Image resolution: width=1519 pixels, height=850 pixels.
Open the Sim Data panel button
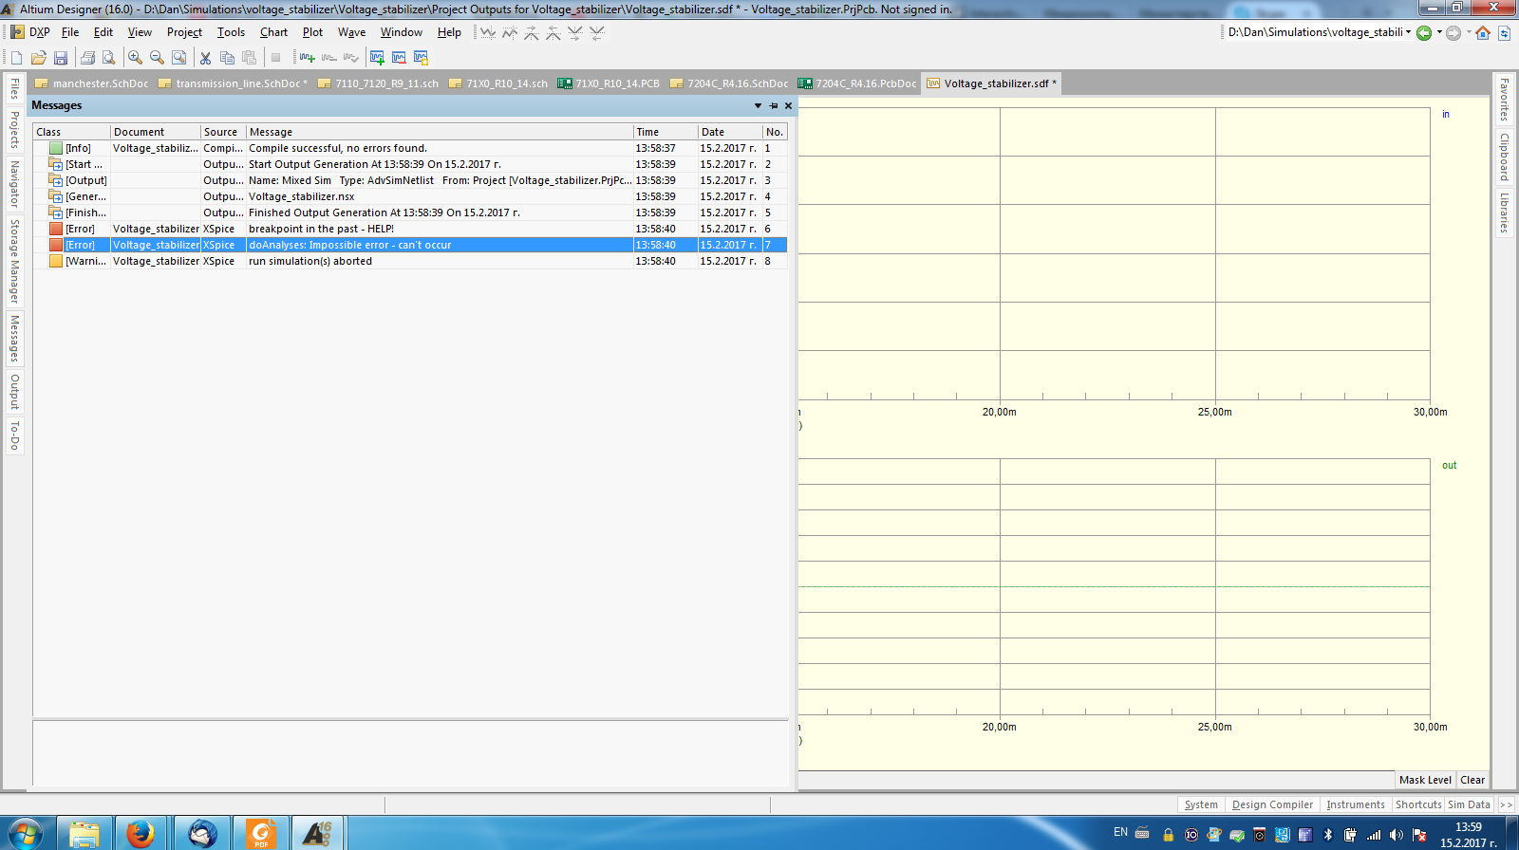click(x=1469, y=804)
